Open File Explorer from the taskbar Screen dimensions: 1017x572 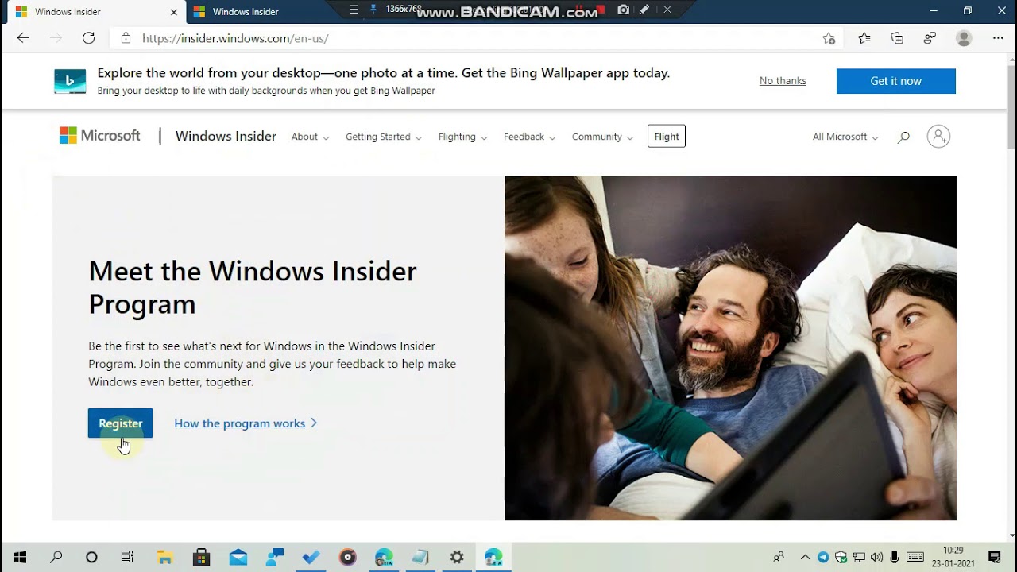coord(164,557)
